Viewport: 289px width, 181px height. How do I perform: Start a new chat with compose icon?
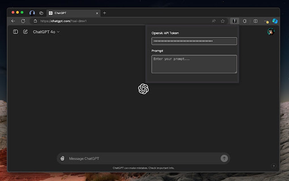point(25,32)
